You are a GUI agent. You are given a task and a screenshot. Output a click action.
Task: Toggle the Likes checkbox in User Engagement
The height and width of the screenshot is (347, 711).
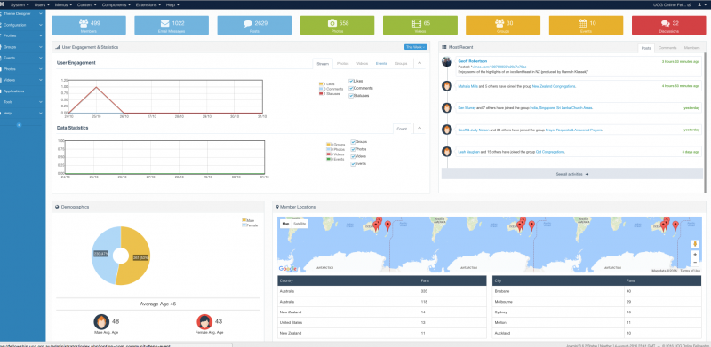tap(351, 81)
